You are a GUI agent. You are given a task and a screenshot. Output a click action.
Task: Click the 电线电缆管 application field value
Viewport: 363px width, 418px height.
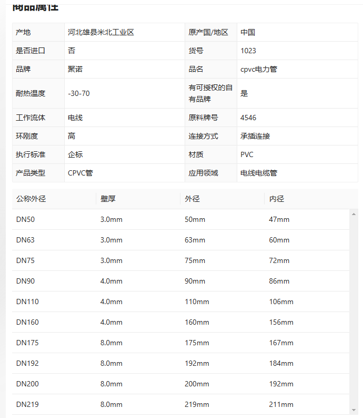point(259,173)
